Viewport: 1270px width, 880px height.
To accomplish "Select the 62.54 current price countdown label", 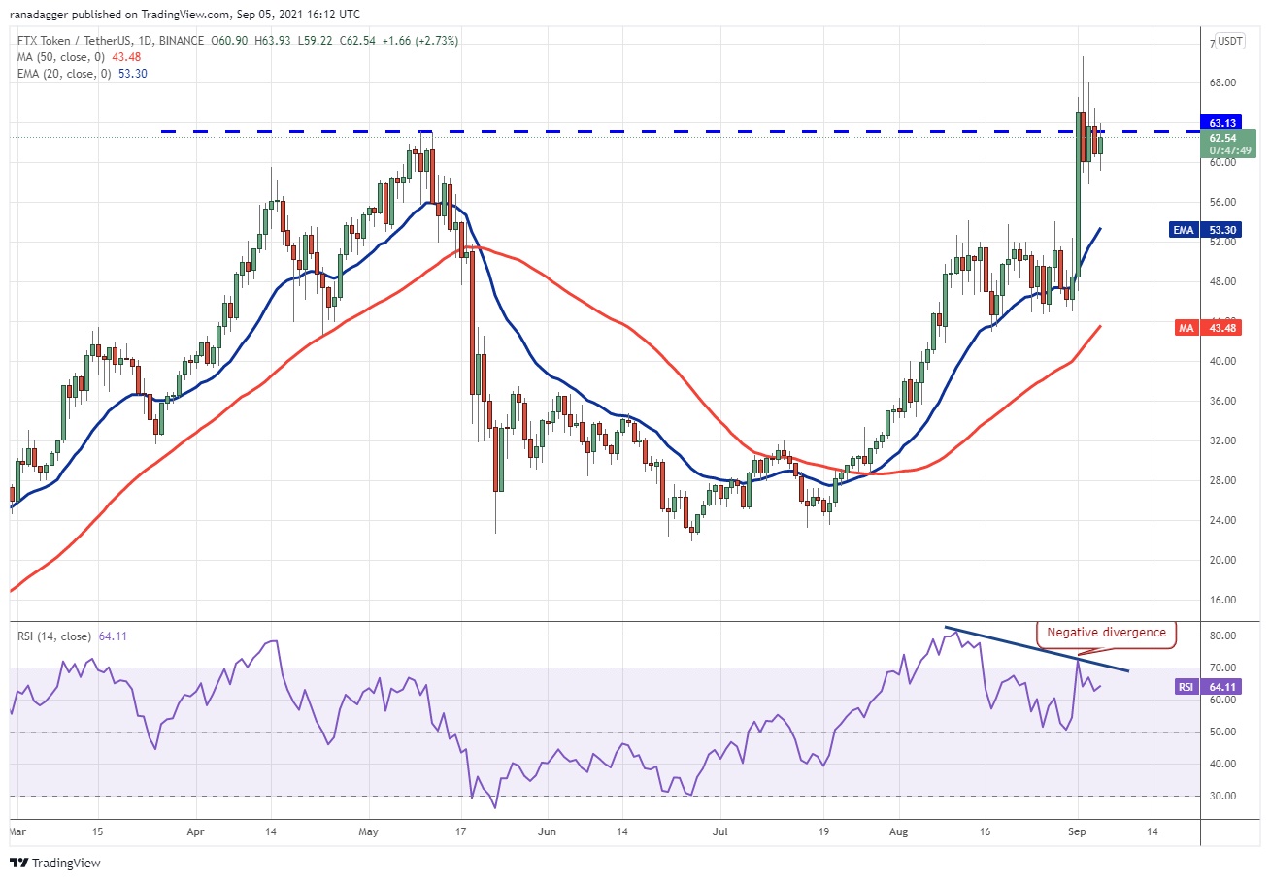I will 1230,144.
